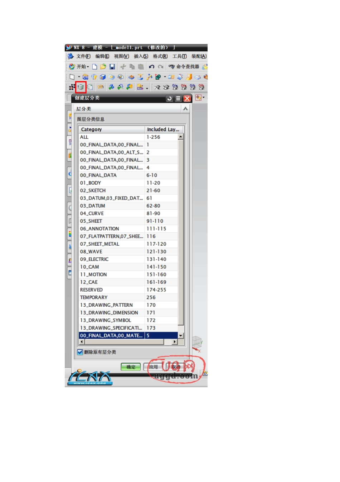Click the list scroll-down arrow

[x=181, y=336]
